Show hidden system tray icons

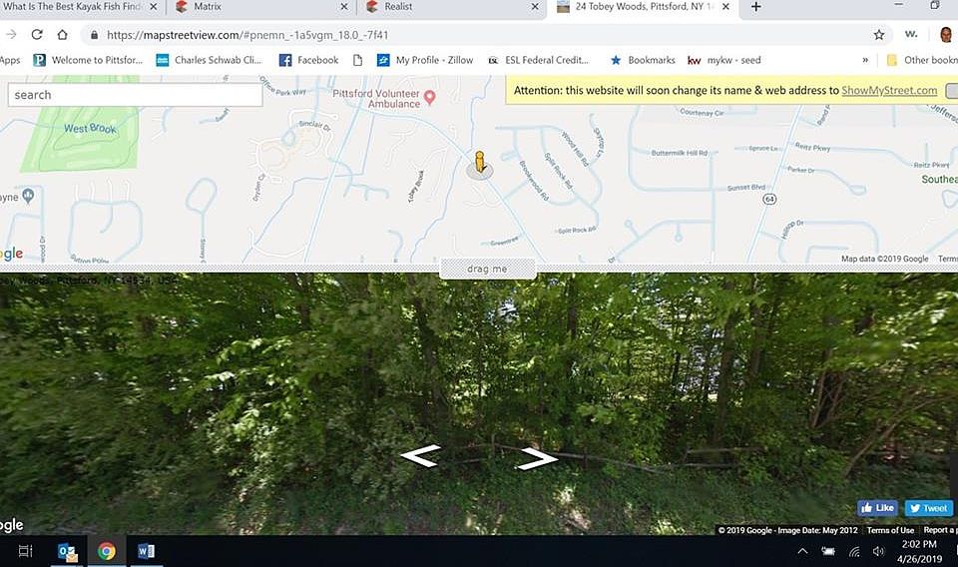pos(802,551)
